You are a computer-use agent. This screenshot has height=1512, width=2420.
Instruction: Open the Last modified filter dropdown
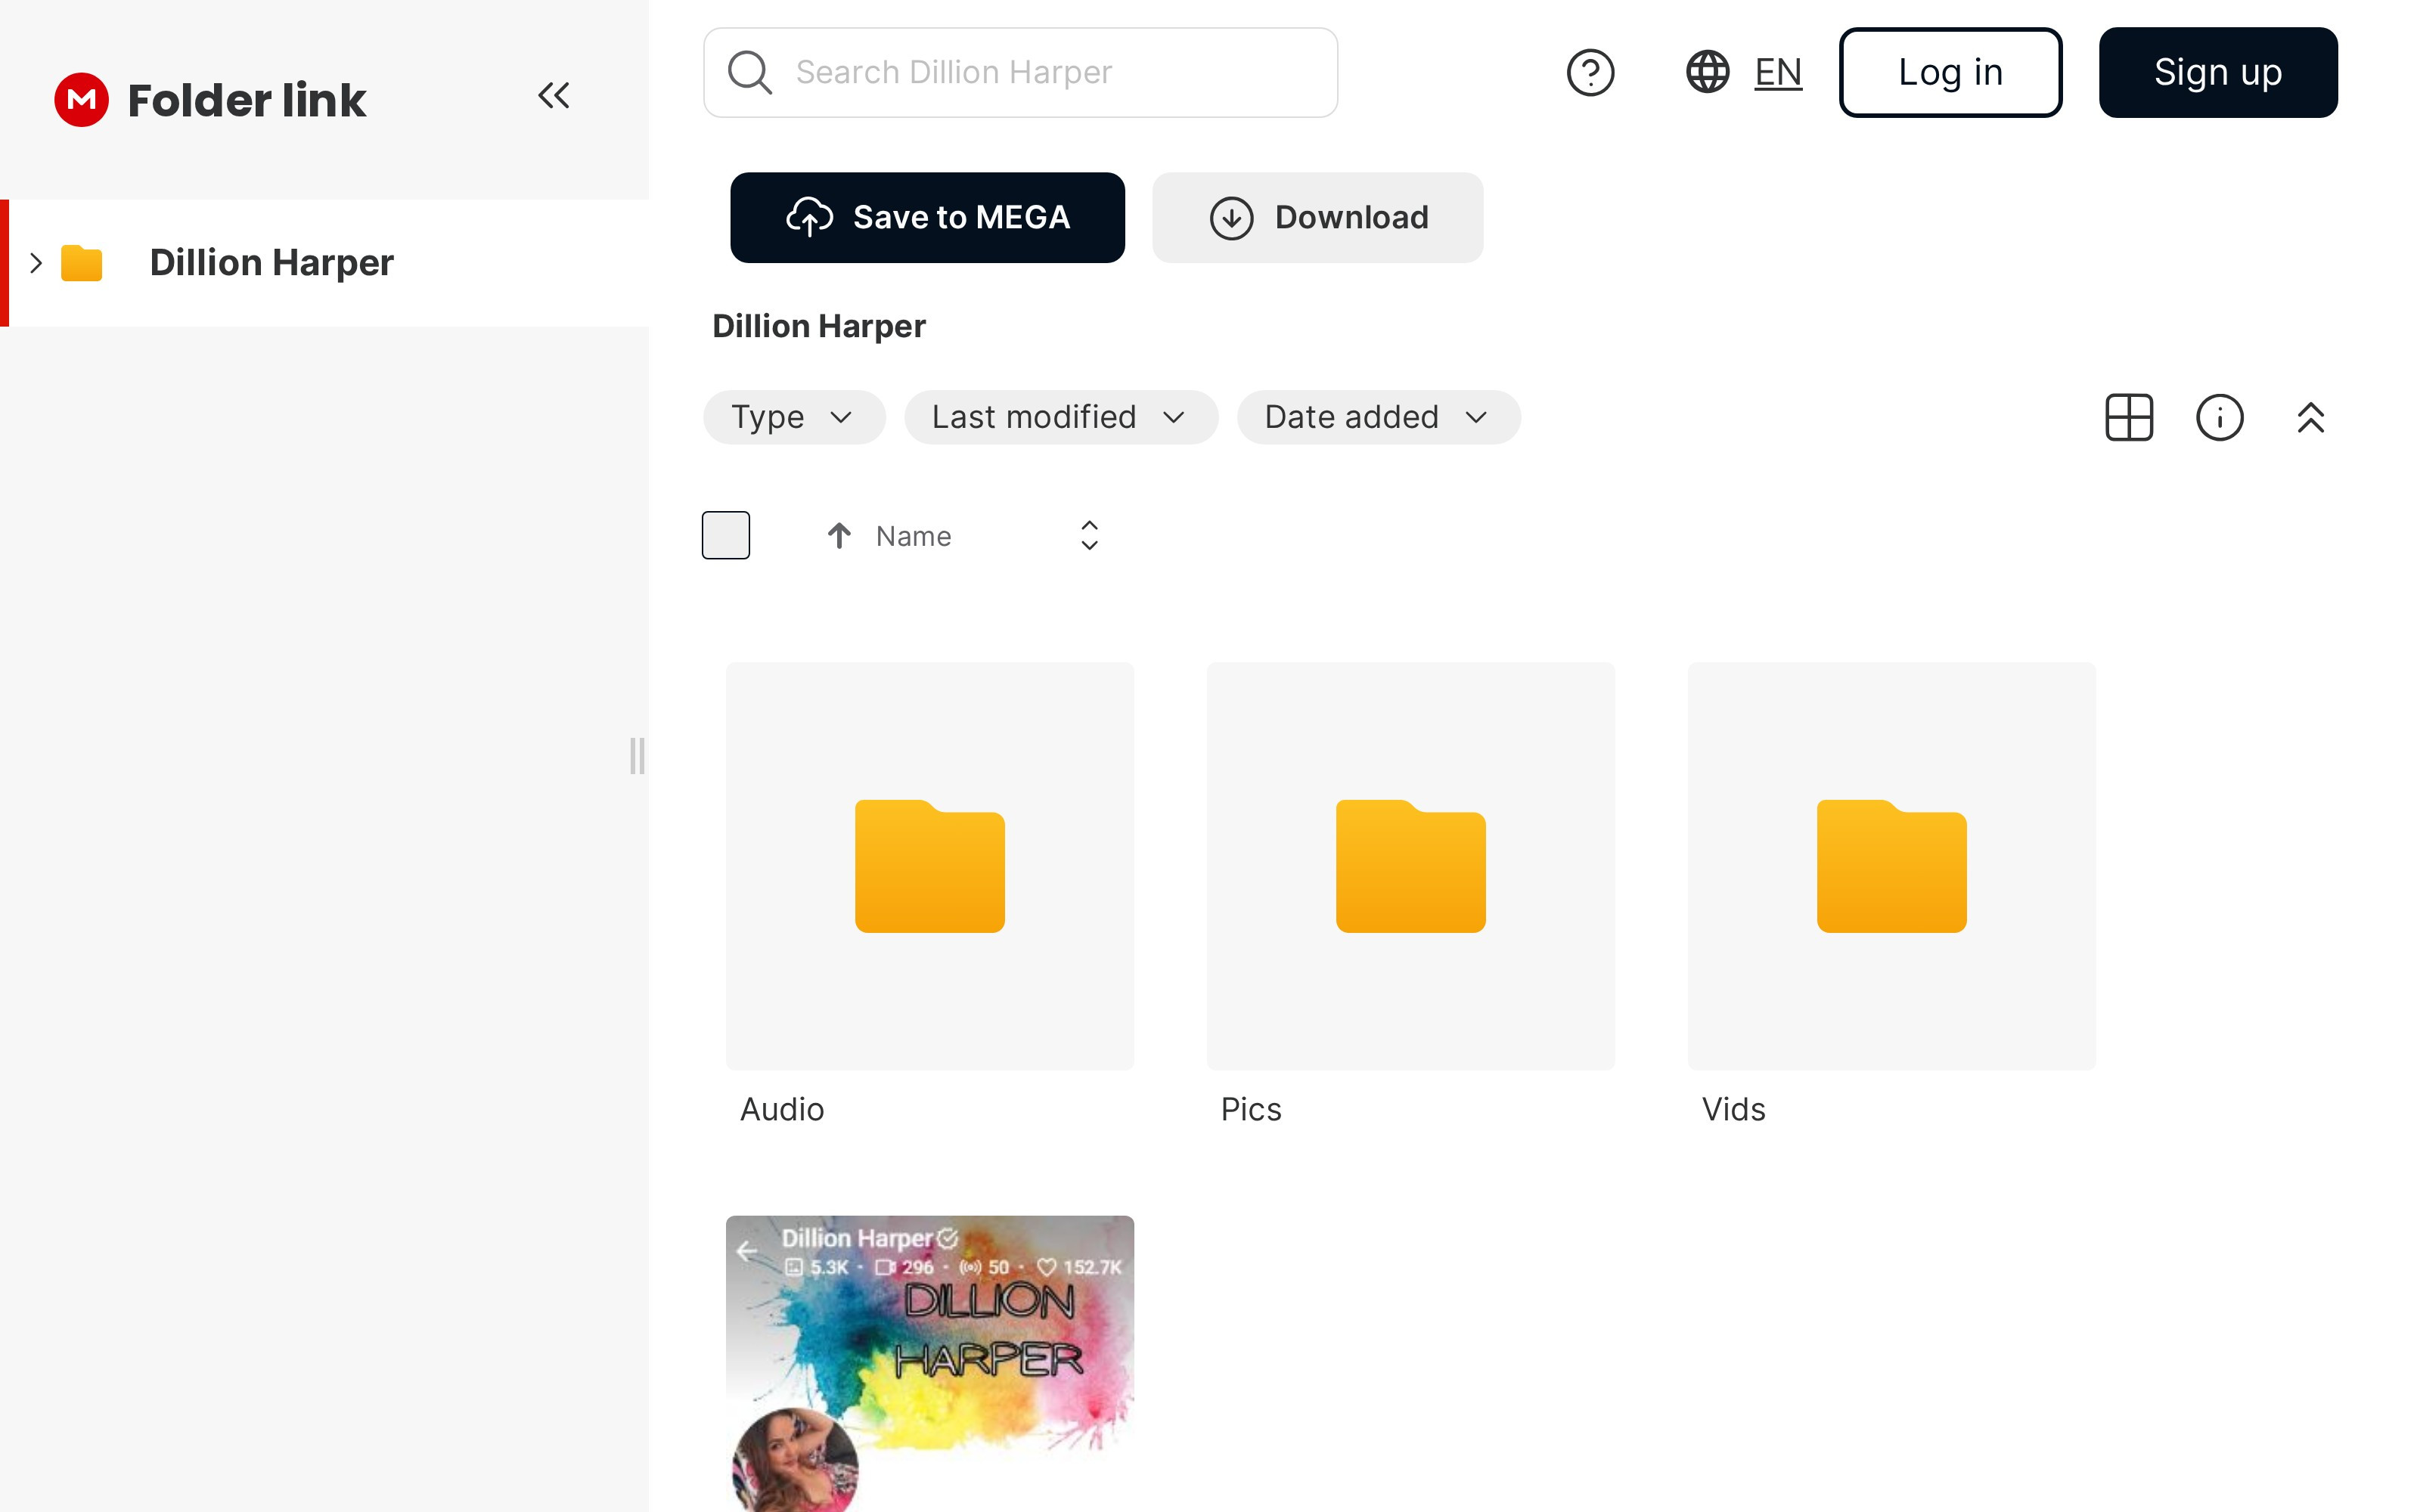point(1061,417)
